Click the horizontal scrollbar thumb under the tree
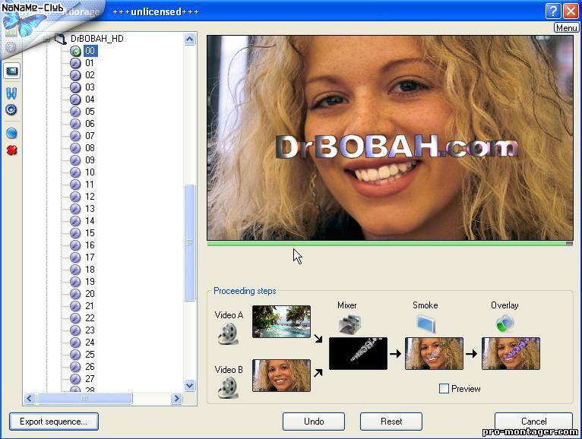582x439 pixels. [x=84, y=399]
